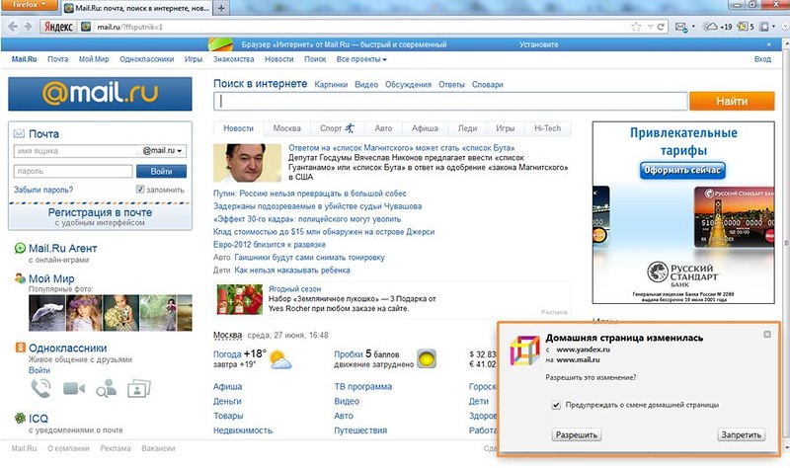Viewport: 790px width, 468px height.
Task: Open the Картинки search link
Action: (x=331, y=85)
